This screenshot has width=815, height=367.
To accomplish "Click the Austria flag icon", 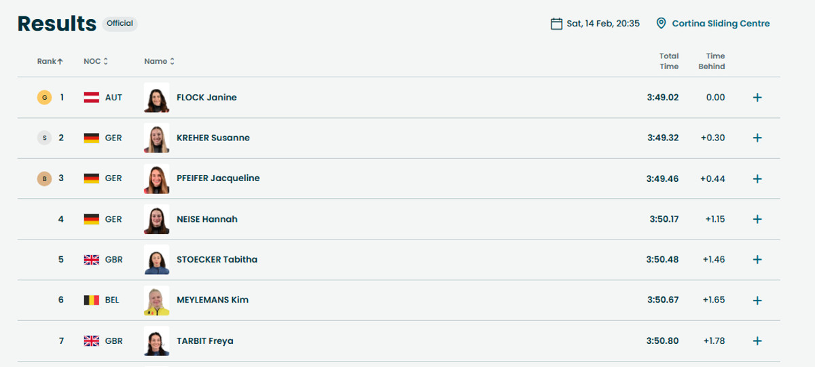I will point(92,98).
